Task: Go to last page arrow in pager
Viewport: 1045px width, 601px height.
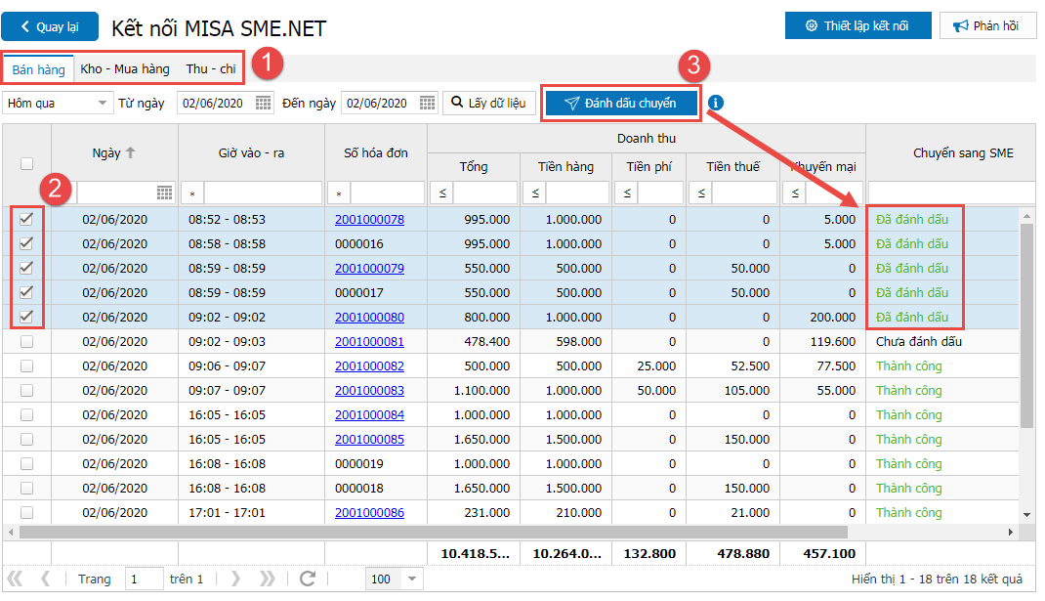Action: [x=268, y=579]
